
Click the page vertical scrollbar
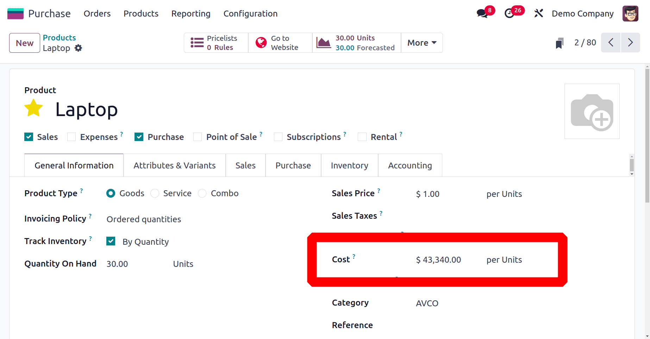(647, 136)
